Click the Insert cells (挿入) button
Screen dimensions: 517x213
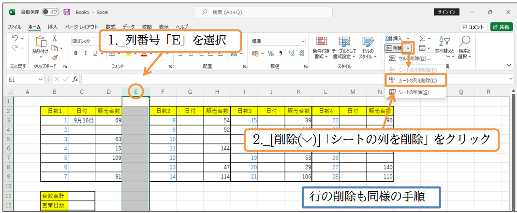point(395,39)
